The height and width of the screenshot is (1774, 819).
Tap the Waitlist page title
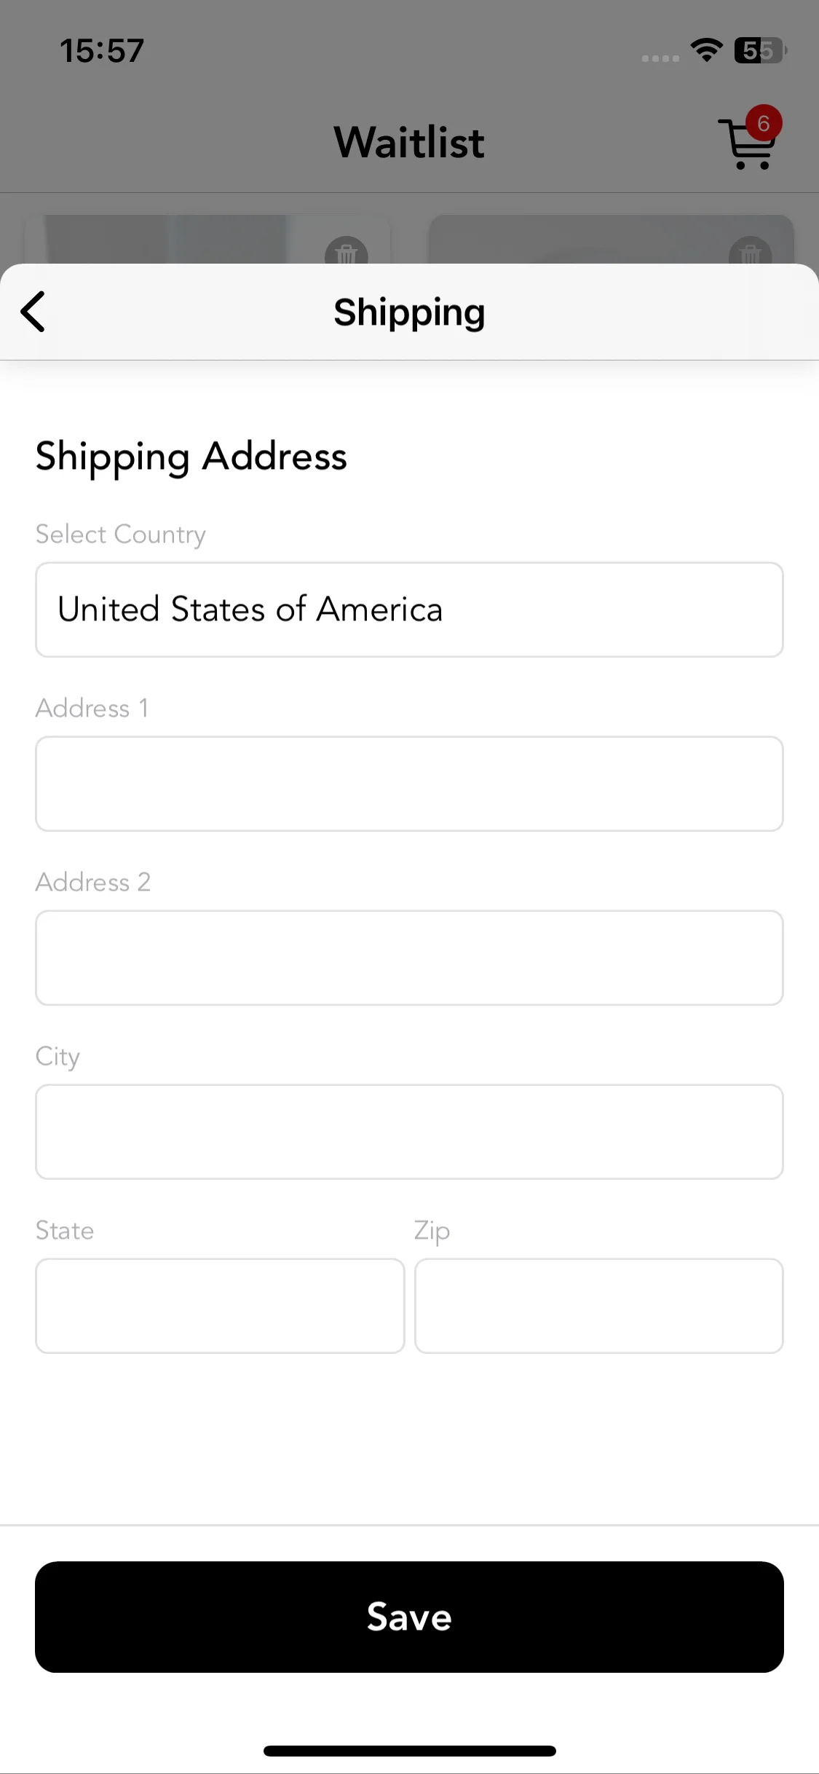point(409,142)
